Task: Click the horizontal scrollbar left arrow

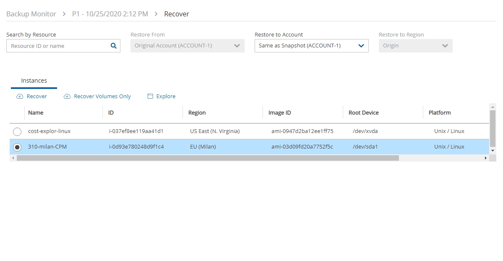Action: click(13, 158)
